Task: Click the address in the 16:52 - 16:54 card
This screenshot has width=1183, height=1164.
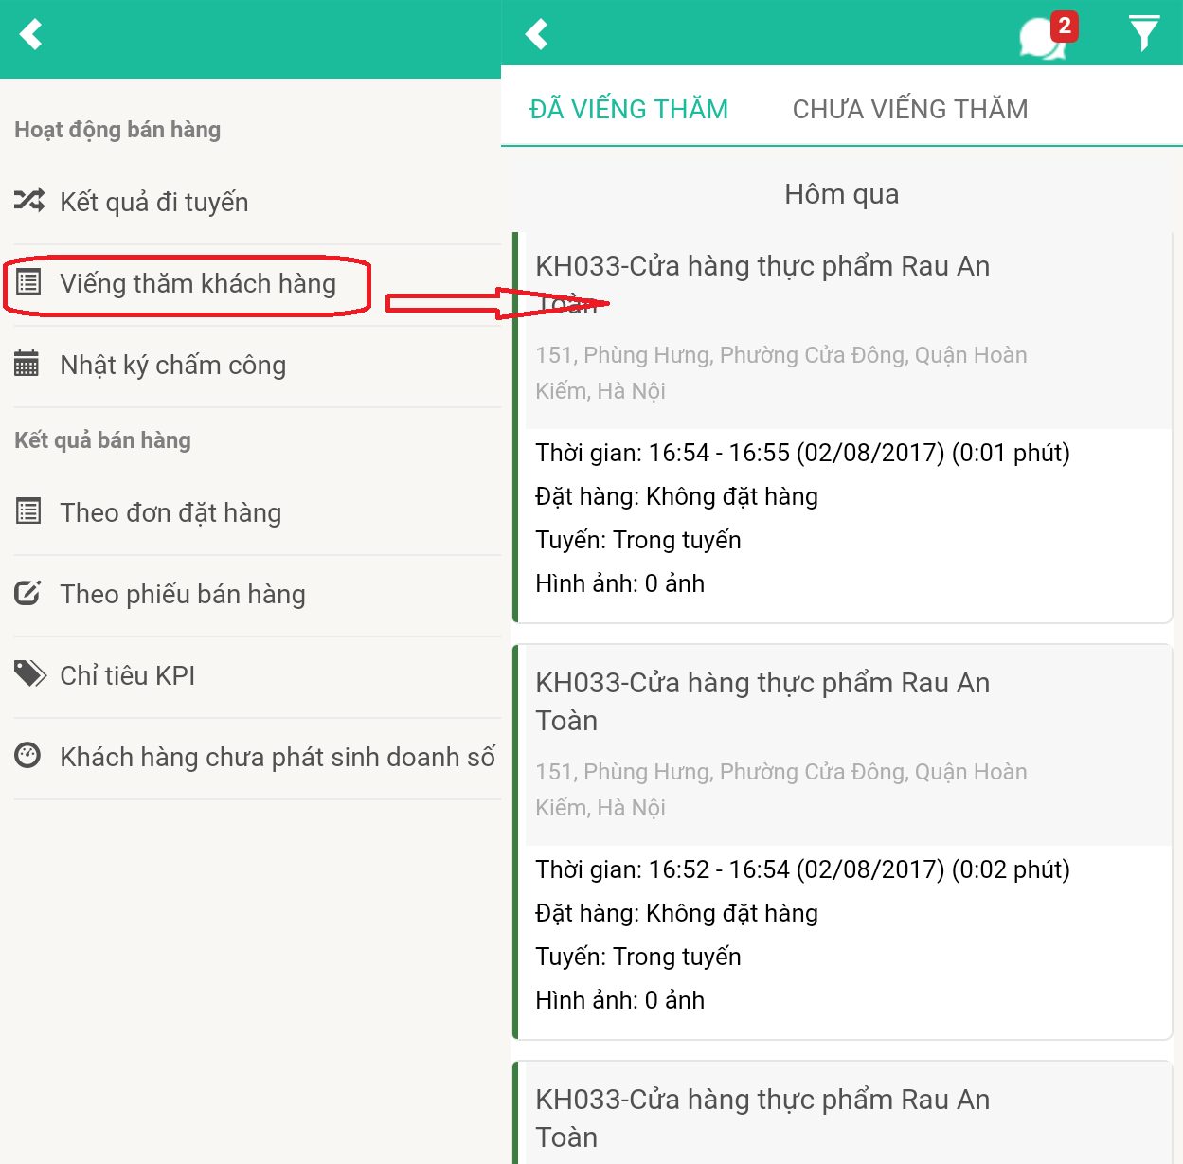Action: tap(781, 790)
